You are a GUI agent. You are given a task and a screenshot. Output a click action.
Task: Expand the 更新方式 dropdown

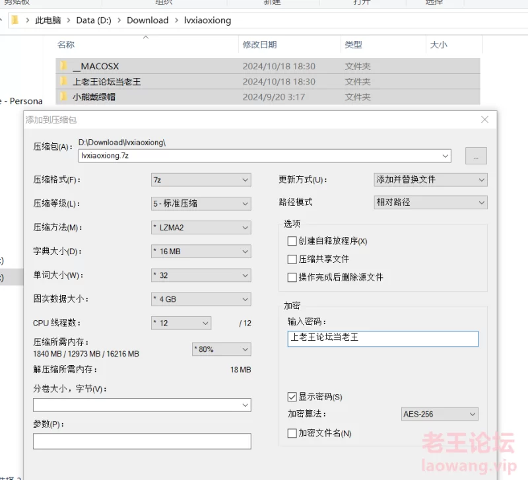coord(430,180)
